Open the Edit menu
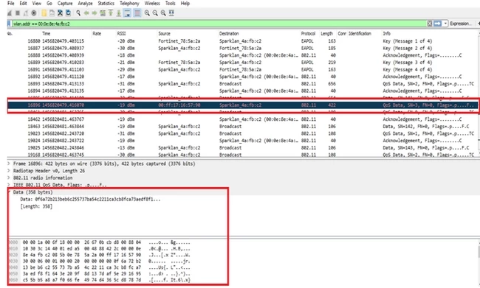 coord(23,4)
